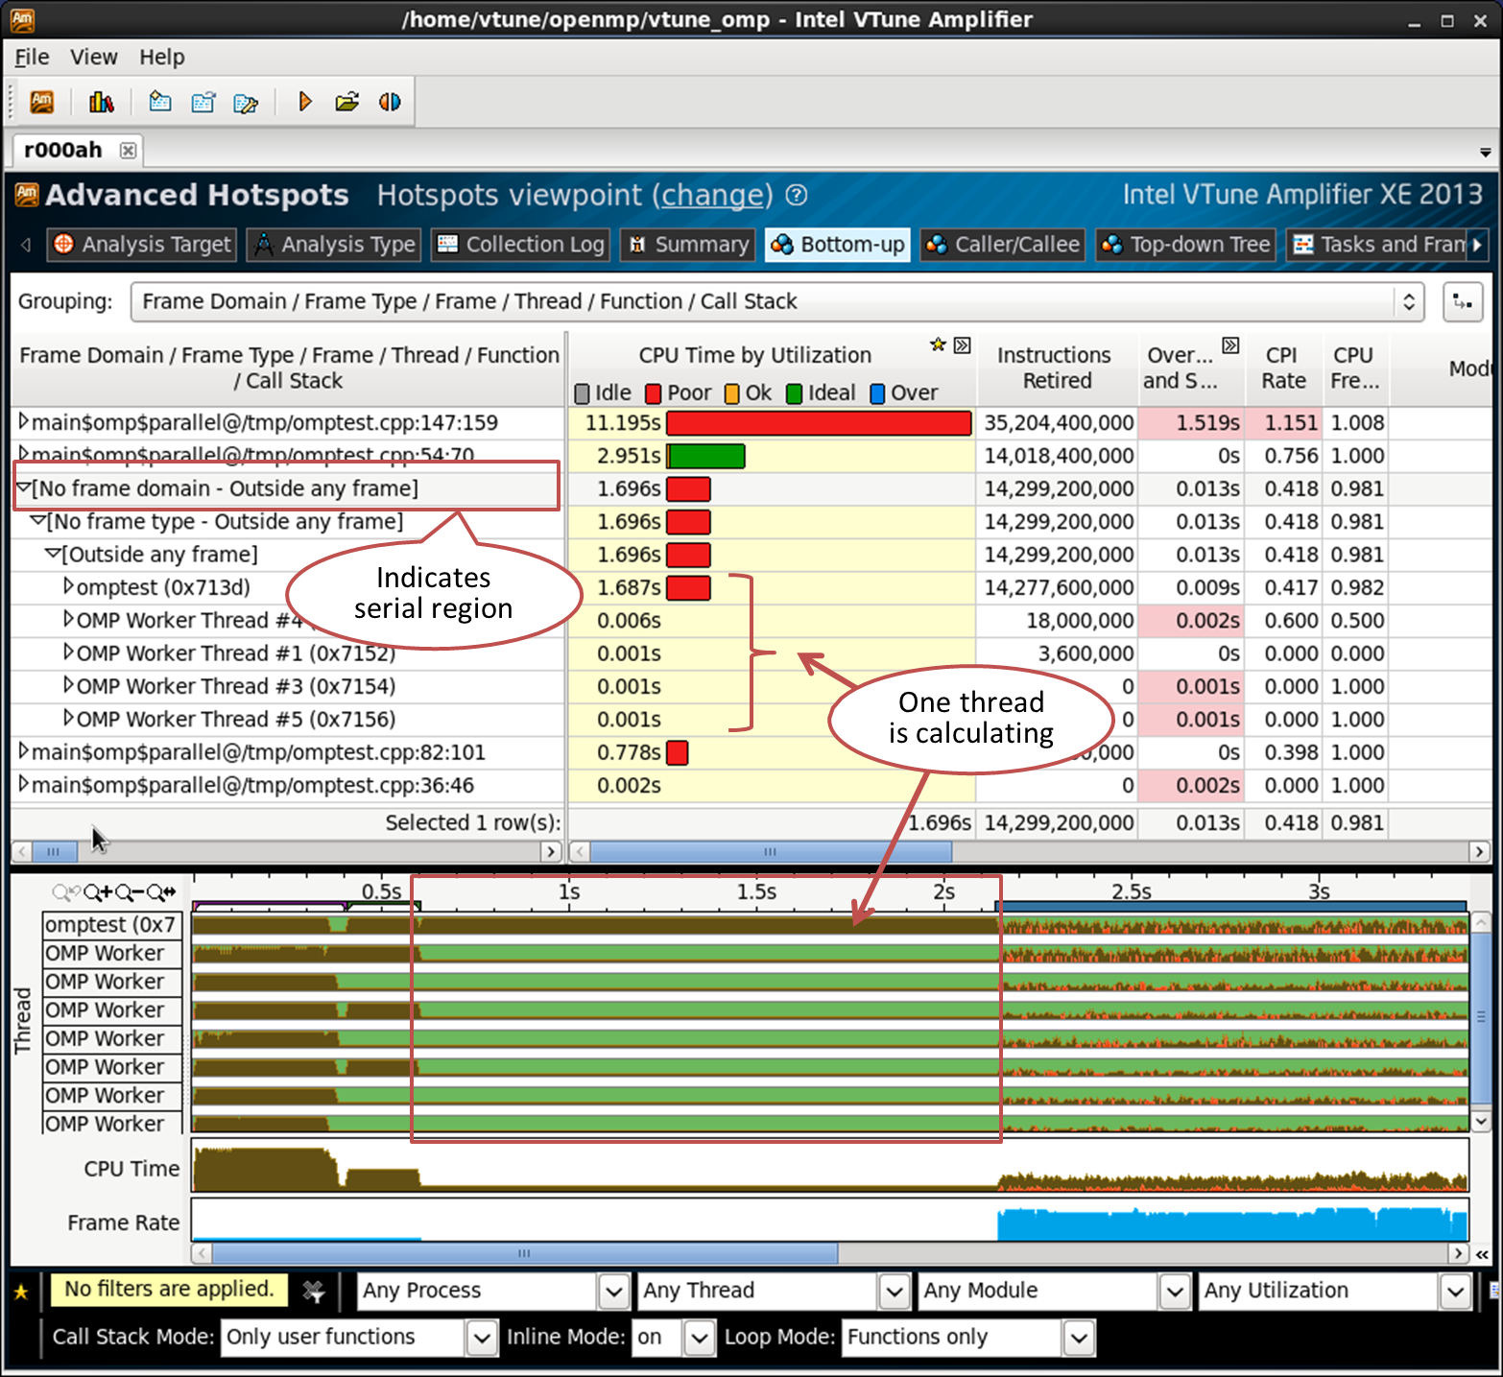This screenshot has width=1503, height=1377.
Task: Start analysis with the orange play icon
Action: coord(304,102)
